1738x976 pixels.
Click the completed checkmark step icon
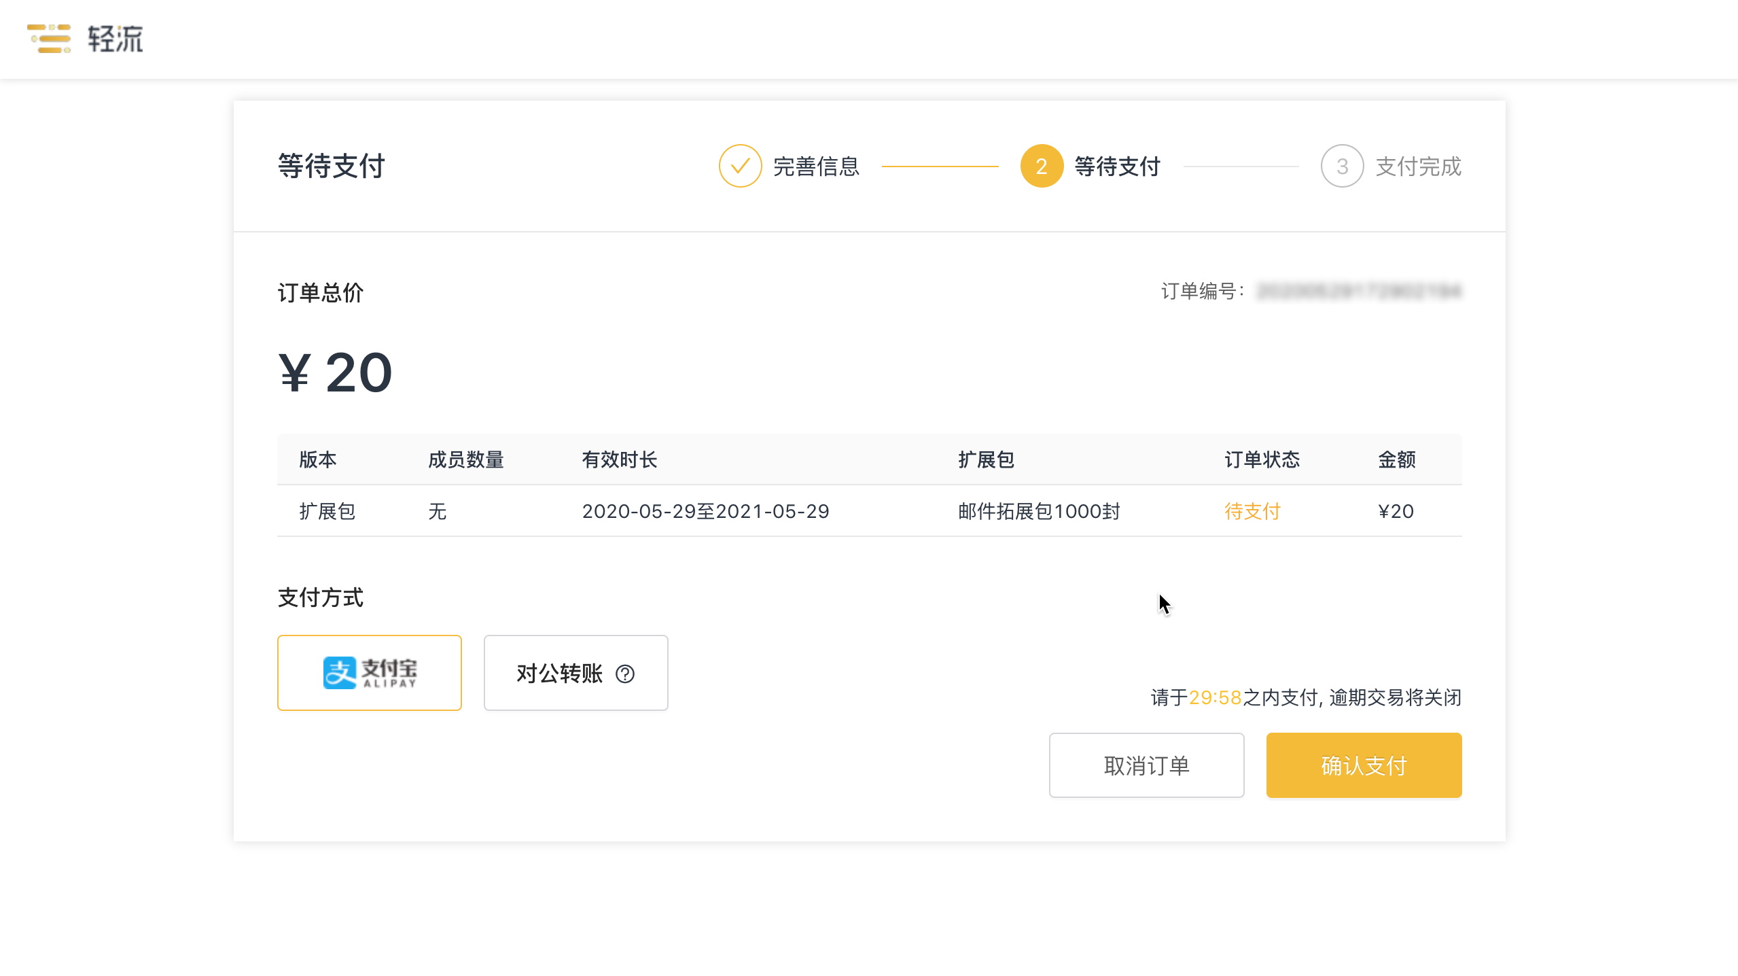coord(740,166)
